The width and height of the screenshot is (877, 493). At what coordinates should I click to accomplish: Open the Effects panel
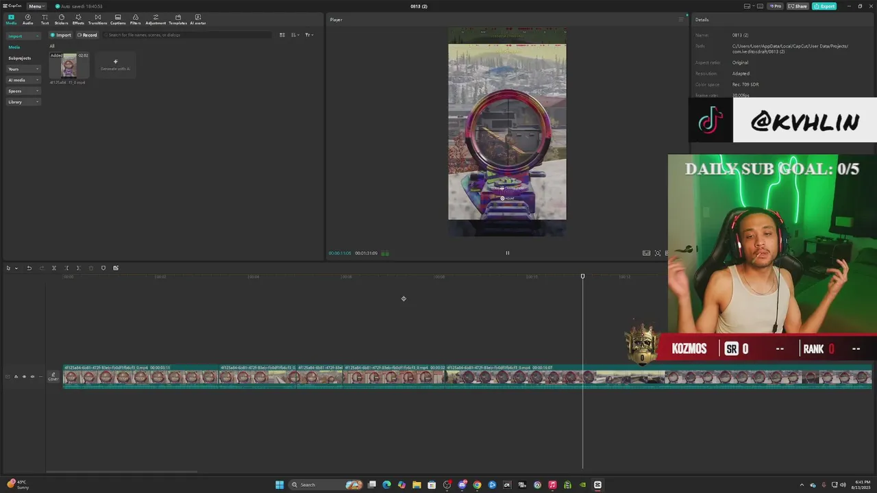click(x=78, y=19)
